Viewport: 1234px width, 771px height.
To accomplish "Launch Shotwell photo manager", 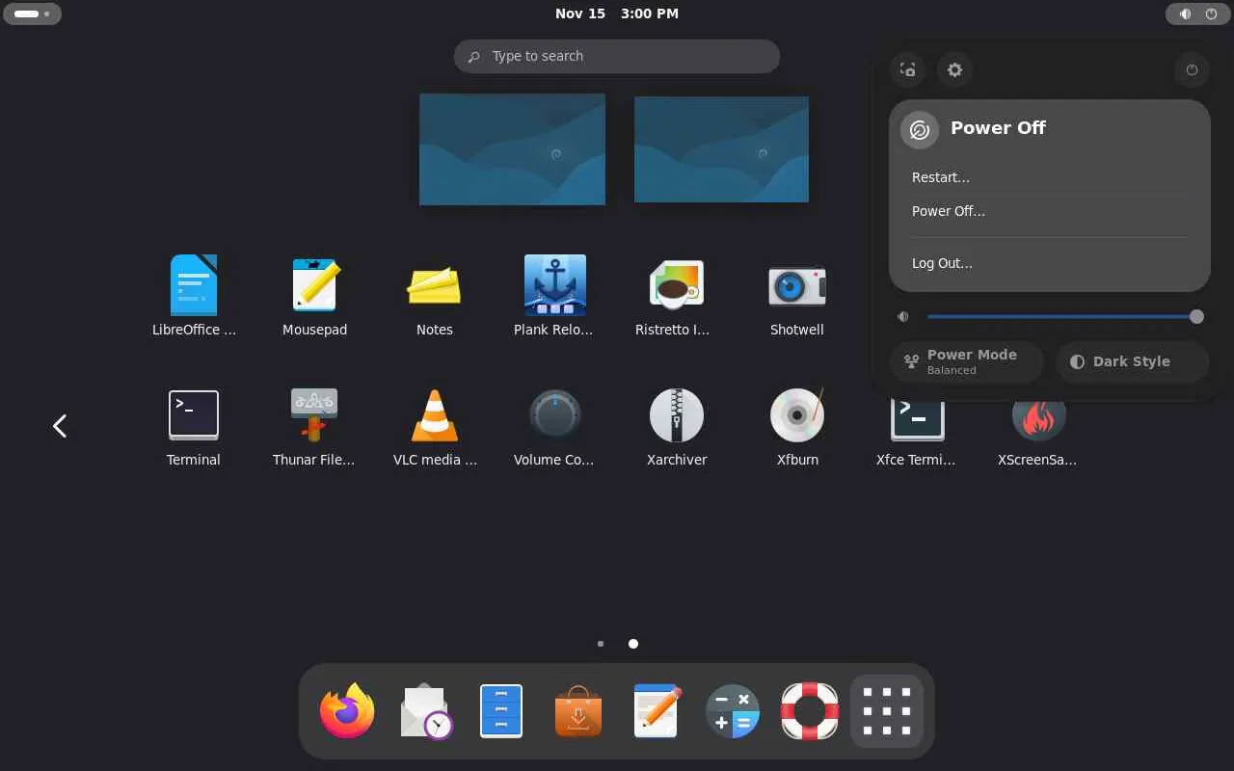I will click(797, 295).
